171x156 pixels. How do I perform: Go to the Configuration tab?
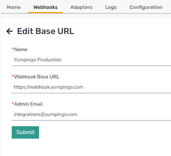pos(146,7)
